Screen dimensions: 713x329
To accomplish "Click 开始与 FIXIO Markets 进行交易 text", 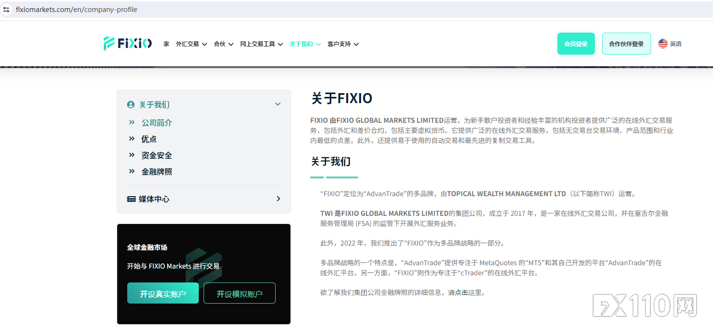I will pyautogui.click(x=173, y=266).
